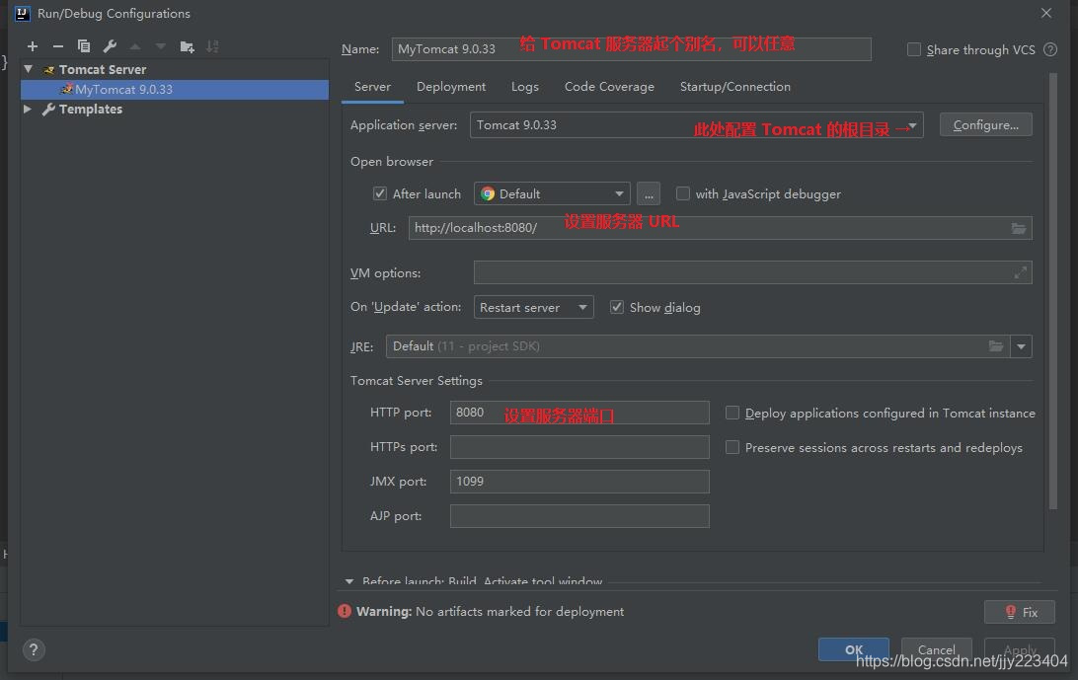Move configuration up arrow
The image size is (1078, 680).
pyautogui.click(x=135, y=46)
